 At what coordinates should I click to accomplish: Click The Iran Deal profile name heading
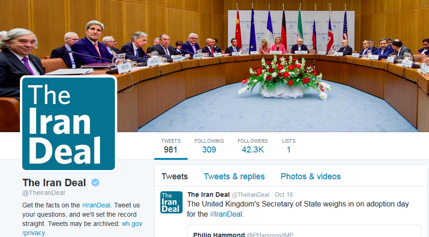[x=54, y=183]
